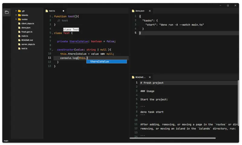Click the deno.json file icon in explorer
The height and width of the screenshot is (145, 242).
[x=19, y=27]
